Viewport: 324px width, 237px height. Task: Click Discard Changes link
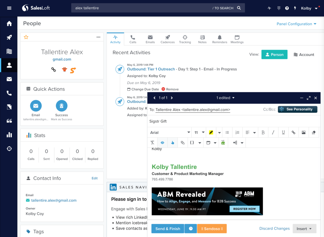(274, 228)
